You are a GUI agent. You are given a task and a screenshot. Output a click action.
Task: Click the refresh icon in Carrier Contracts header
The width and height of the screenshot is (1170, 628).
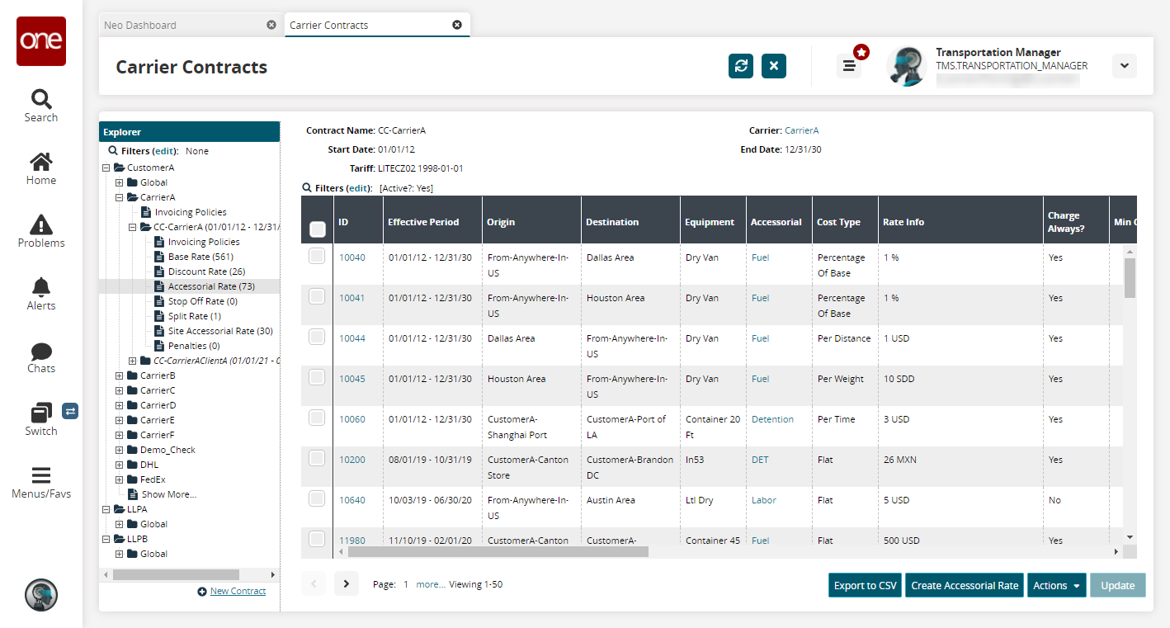pos(741,66)
